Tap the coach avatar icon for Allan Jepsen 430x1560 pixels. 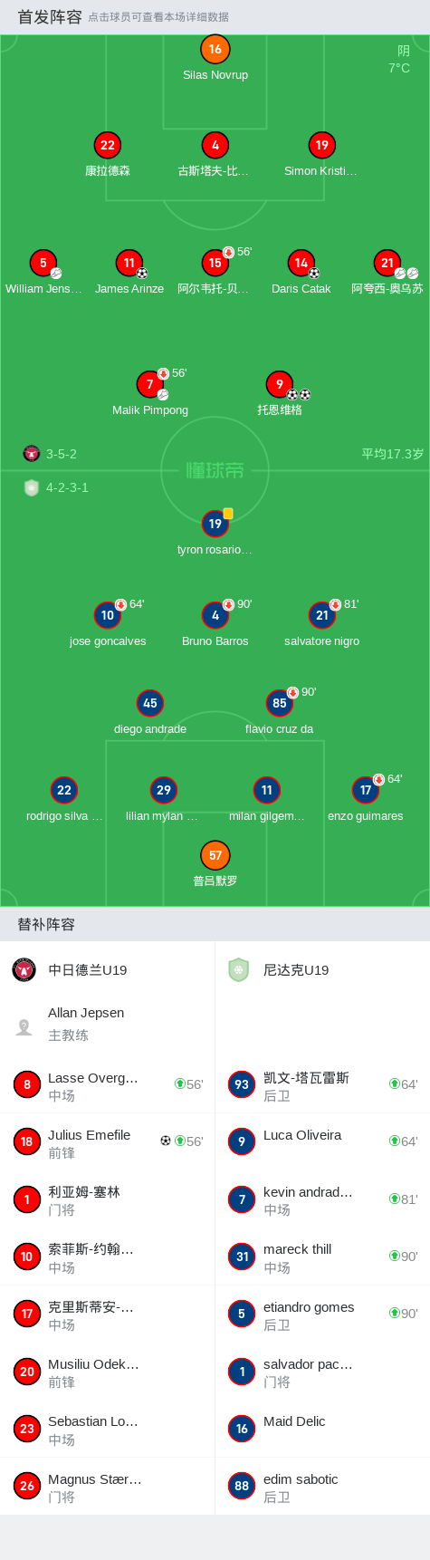click(24, 1027)
